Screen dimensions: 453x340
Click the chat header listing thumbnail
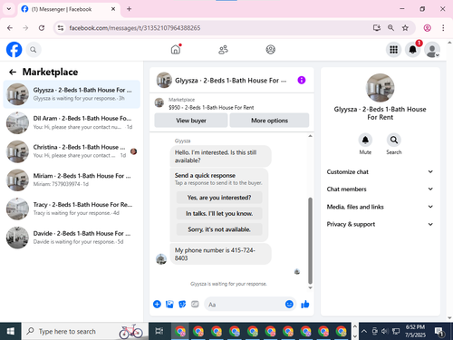point(164,80)
